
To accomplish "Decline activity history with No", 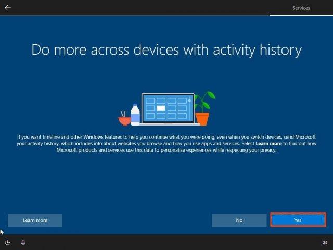I will (x=239, y=220).
